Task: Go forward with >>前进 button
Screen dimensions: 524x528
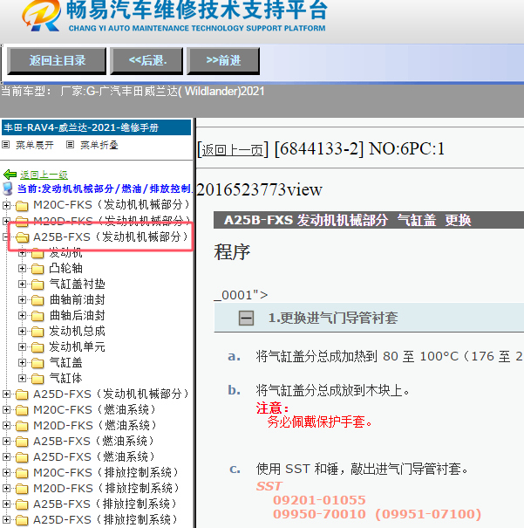Action: [x=223, y=61]
